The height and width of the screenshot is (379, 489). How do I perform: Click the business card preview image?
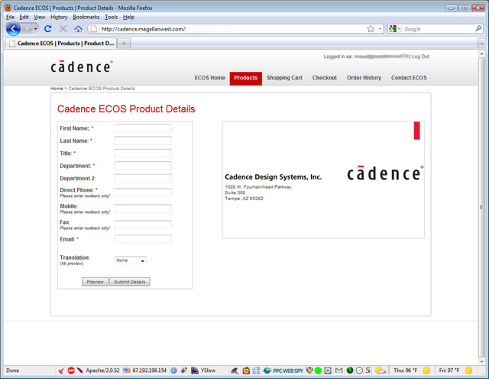pyautogui.click(x=323, y=180)
